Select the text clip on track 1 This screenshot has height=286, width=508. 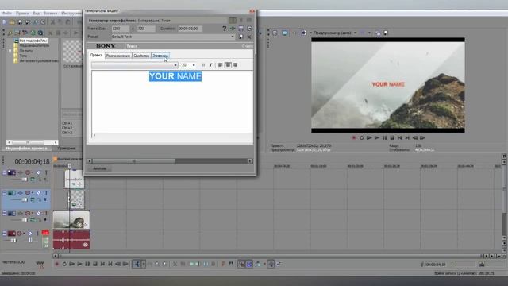tap(75, 179)
